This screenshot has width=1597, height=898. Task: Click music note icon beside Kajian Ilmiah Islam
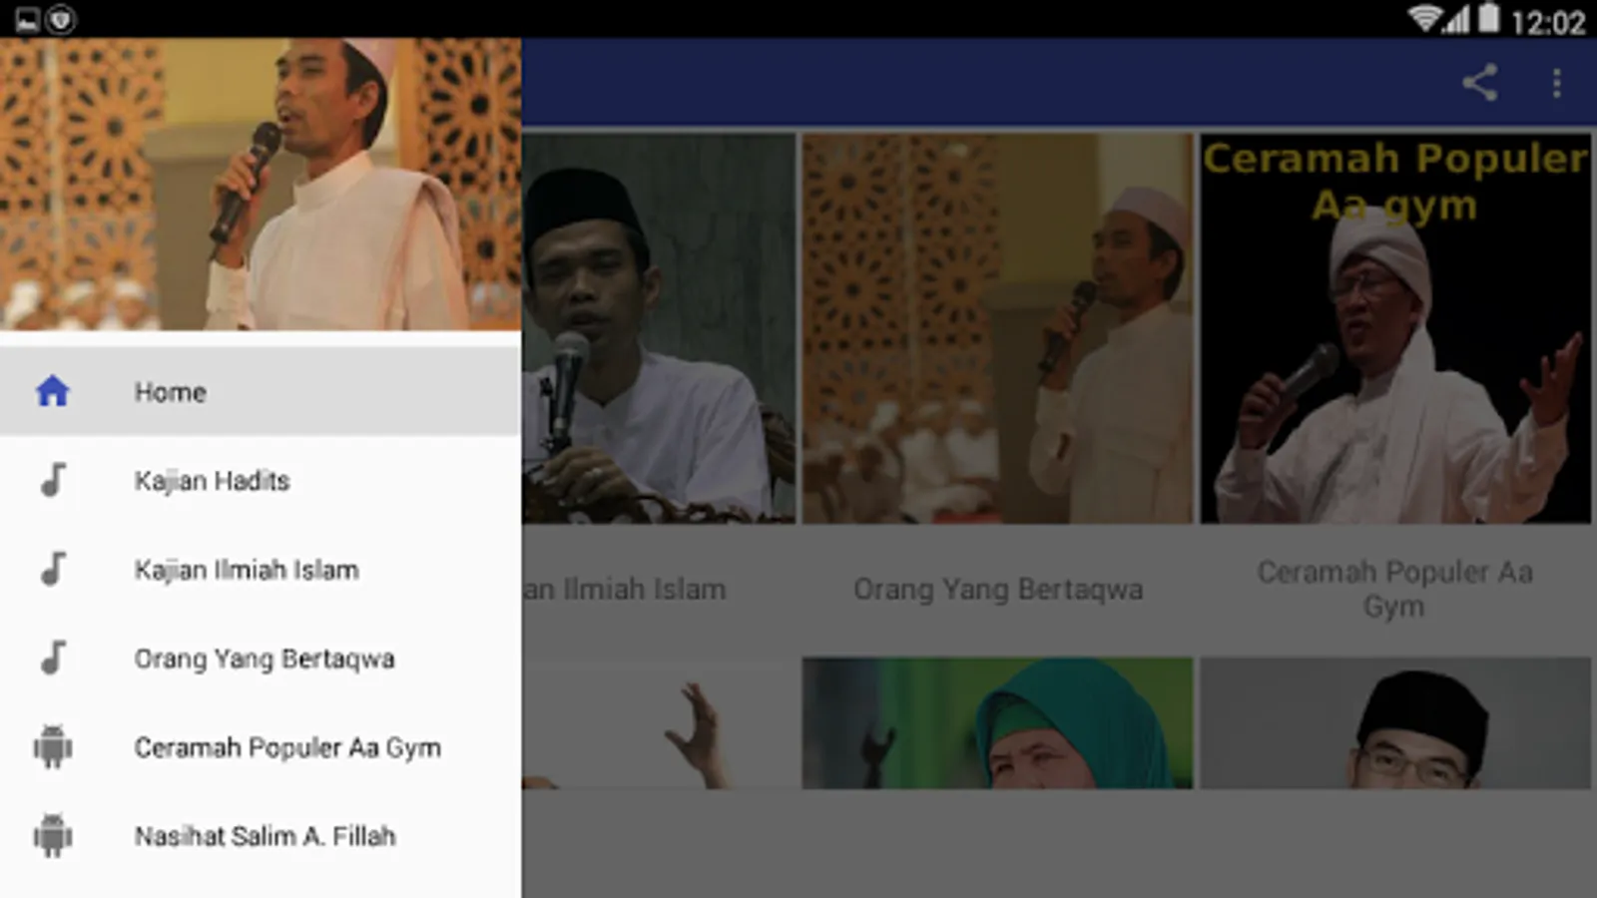pos(53,569)
